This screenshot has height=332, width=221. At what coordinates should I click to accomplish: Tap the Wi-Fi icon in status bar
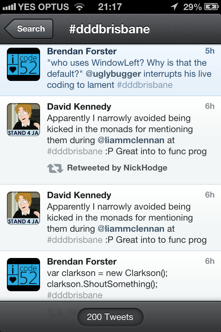(x=80, y=7)
